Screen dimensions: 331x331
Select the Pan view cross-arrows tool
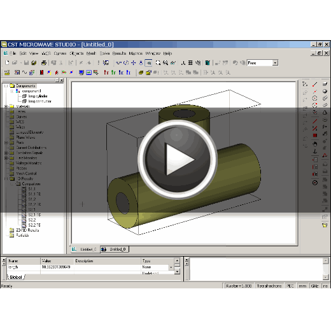pos(134,62)
